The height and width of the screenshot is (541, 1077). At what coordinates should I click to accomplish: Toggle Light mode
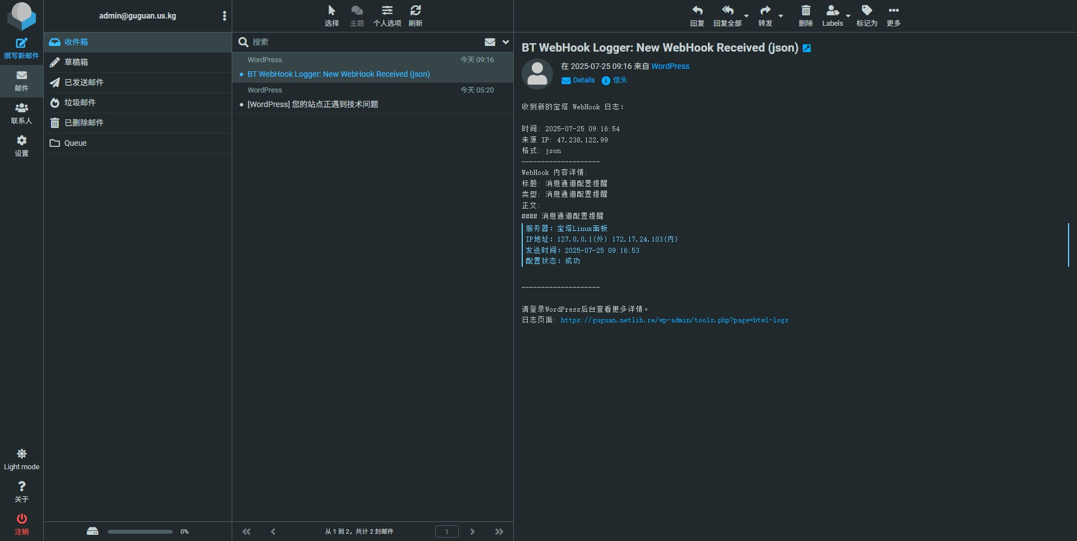21,460
